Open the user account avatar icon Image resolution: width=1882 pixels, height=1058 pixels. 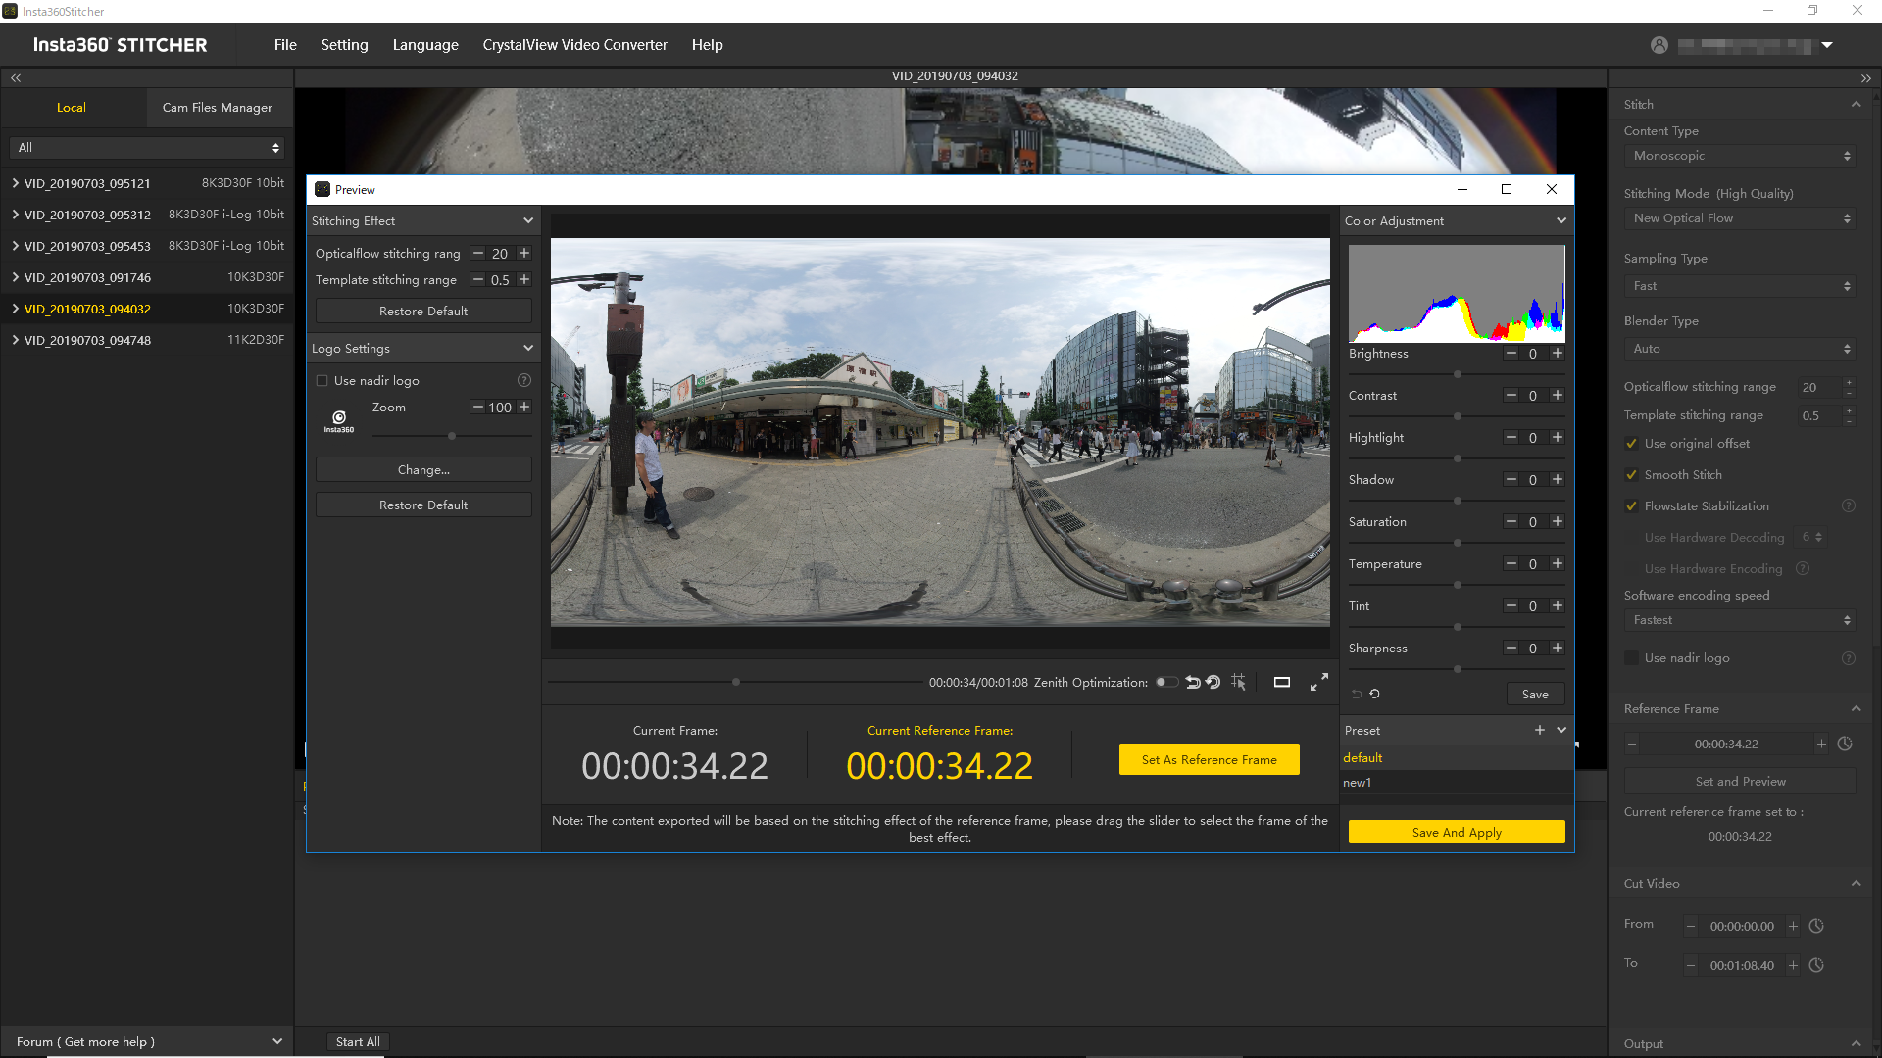(1659, 45)
